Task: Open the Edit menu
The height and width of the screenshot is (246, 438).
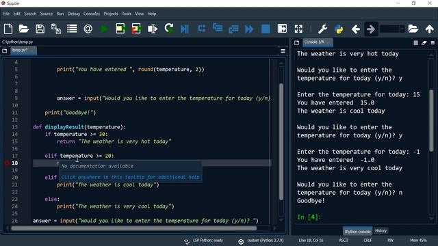Action: [16, 14]
